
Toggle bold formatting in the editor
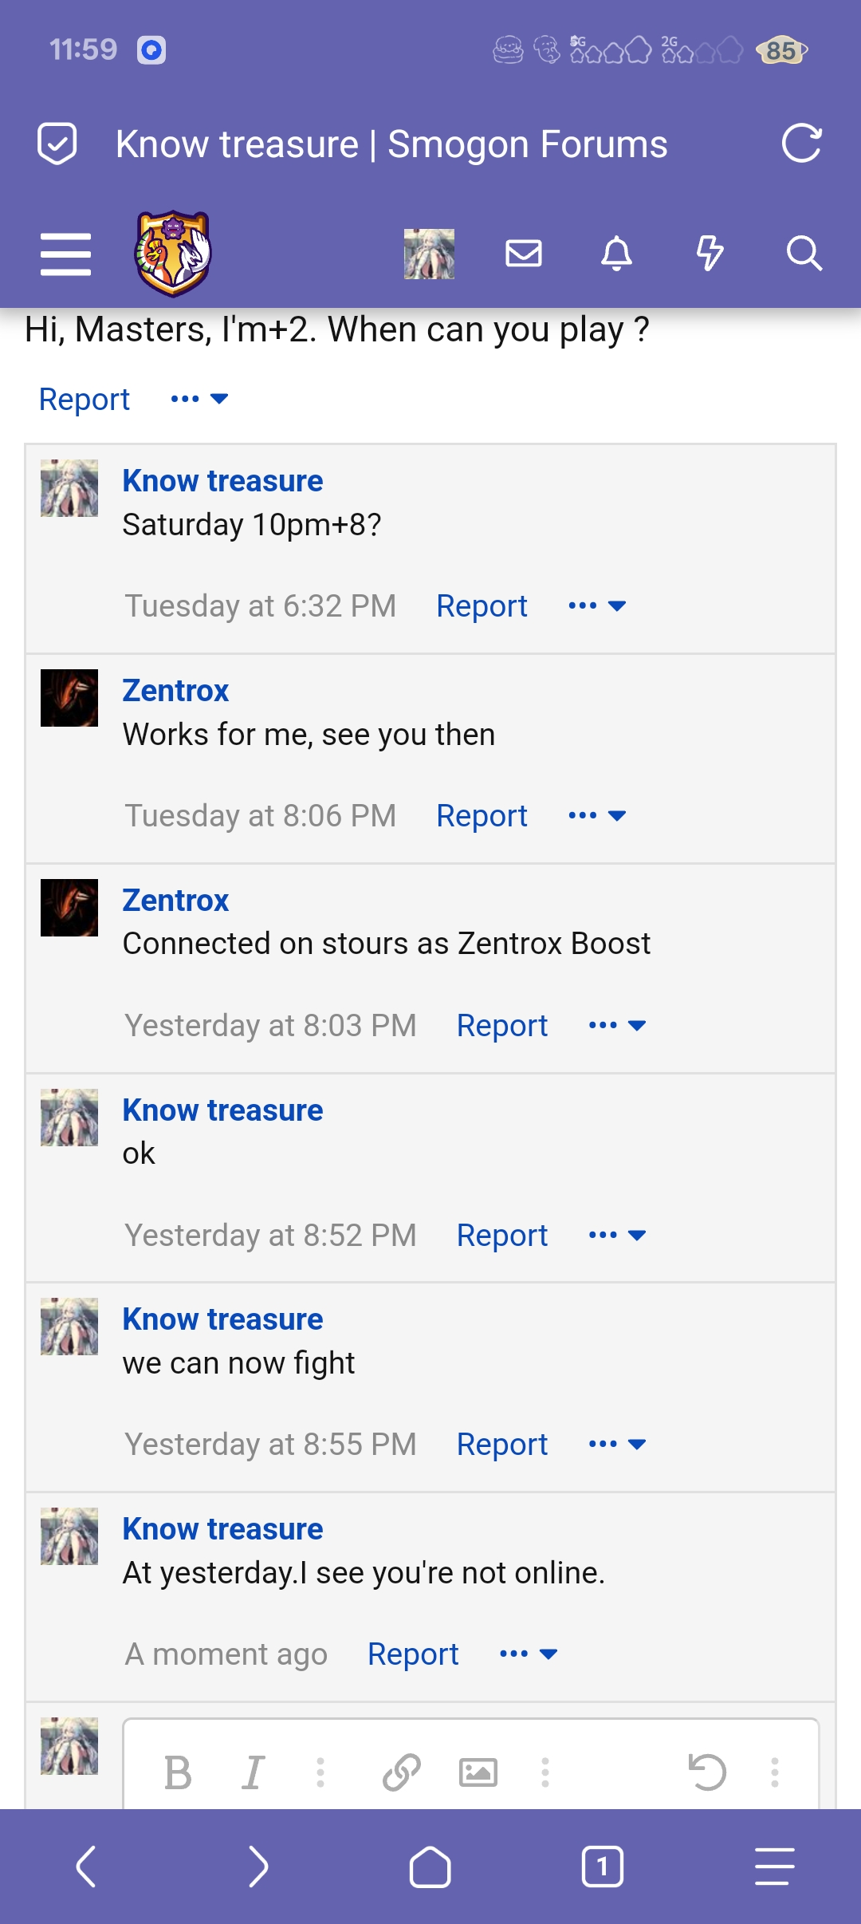pyautogui.click(x=178, y=1773)
